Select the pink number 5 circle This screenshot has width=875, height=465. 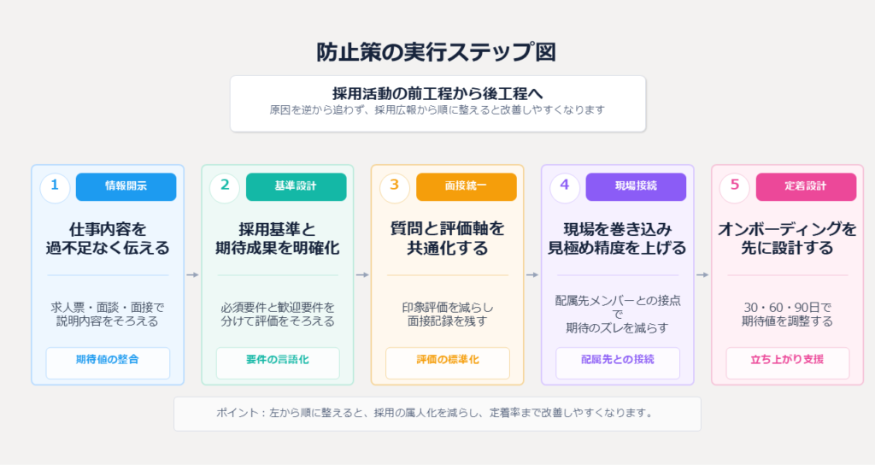point(735,186)
